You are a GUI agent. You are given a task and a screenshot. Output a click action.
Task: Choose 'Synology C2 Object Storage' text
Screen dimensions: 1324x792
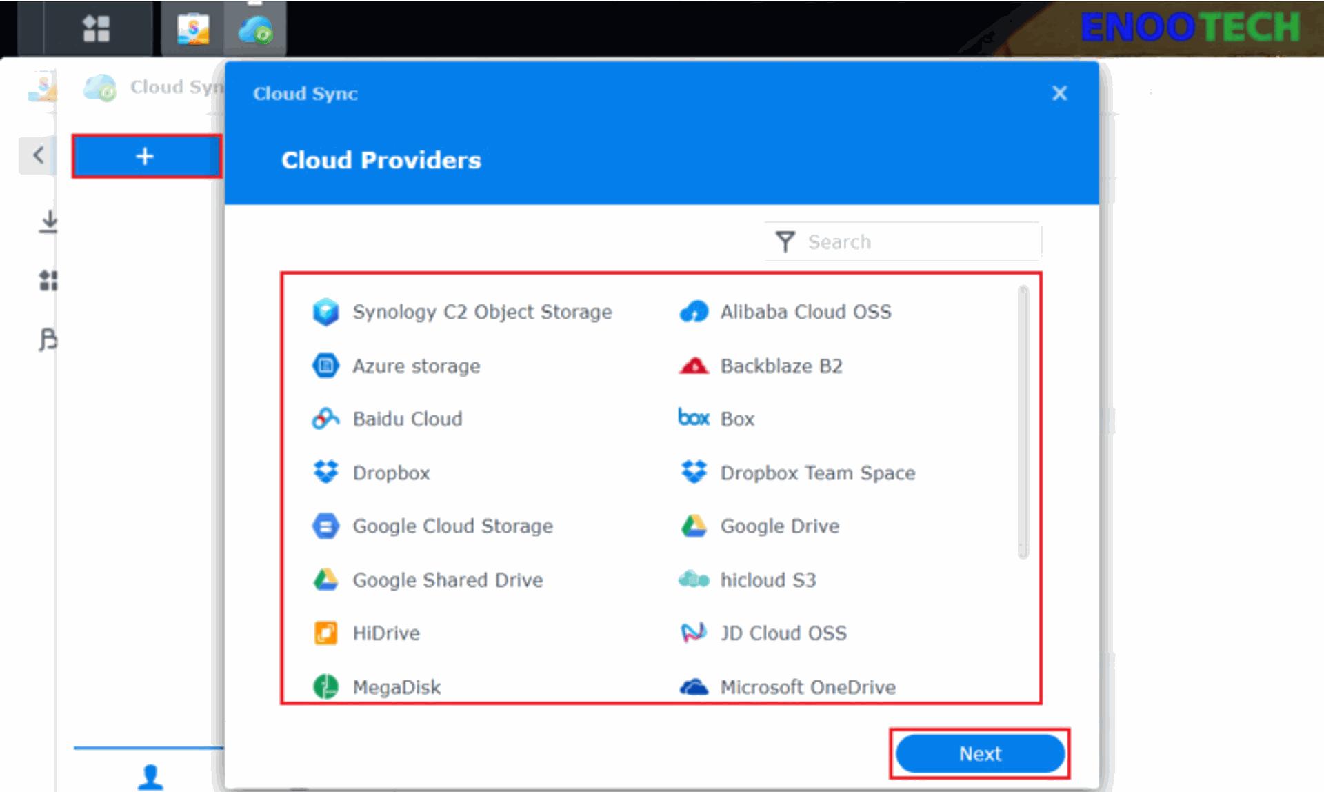click(x=482, y=313)
